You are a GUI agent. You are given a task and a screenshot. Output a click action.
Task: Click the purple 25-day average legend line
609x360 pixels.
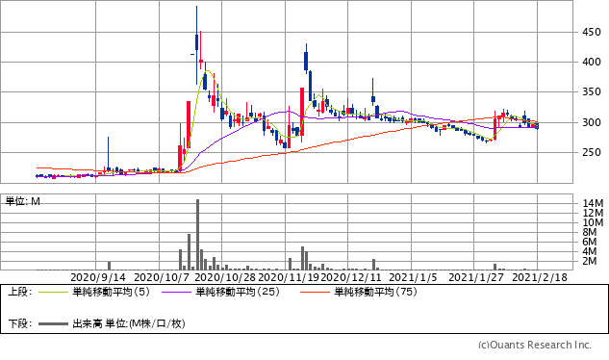177,292
